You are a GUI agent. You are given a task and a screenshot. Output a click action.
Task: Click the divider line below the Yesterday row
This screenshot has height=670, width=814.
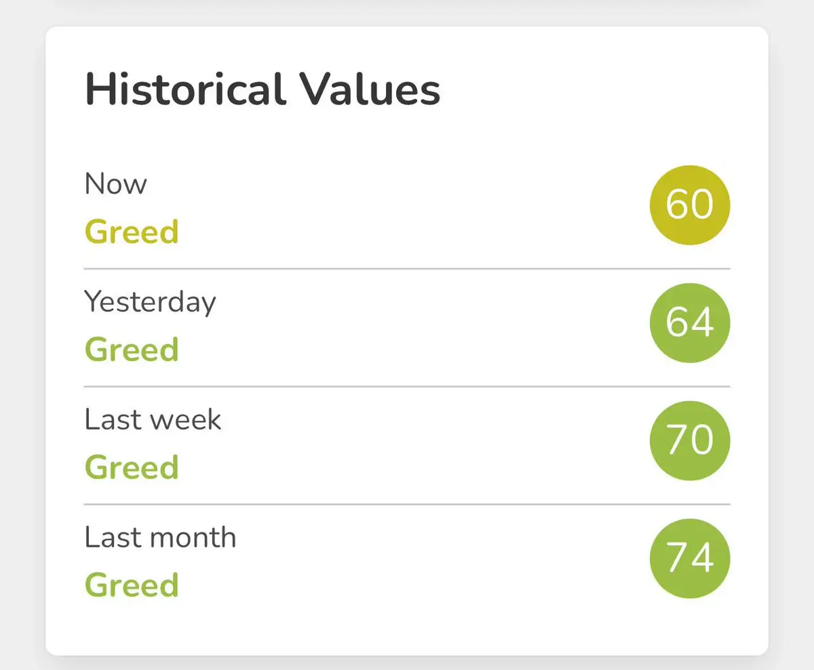tap(407, 387)
